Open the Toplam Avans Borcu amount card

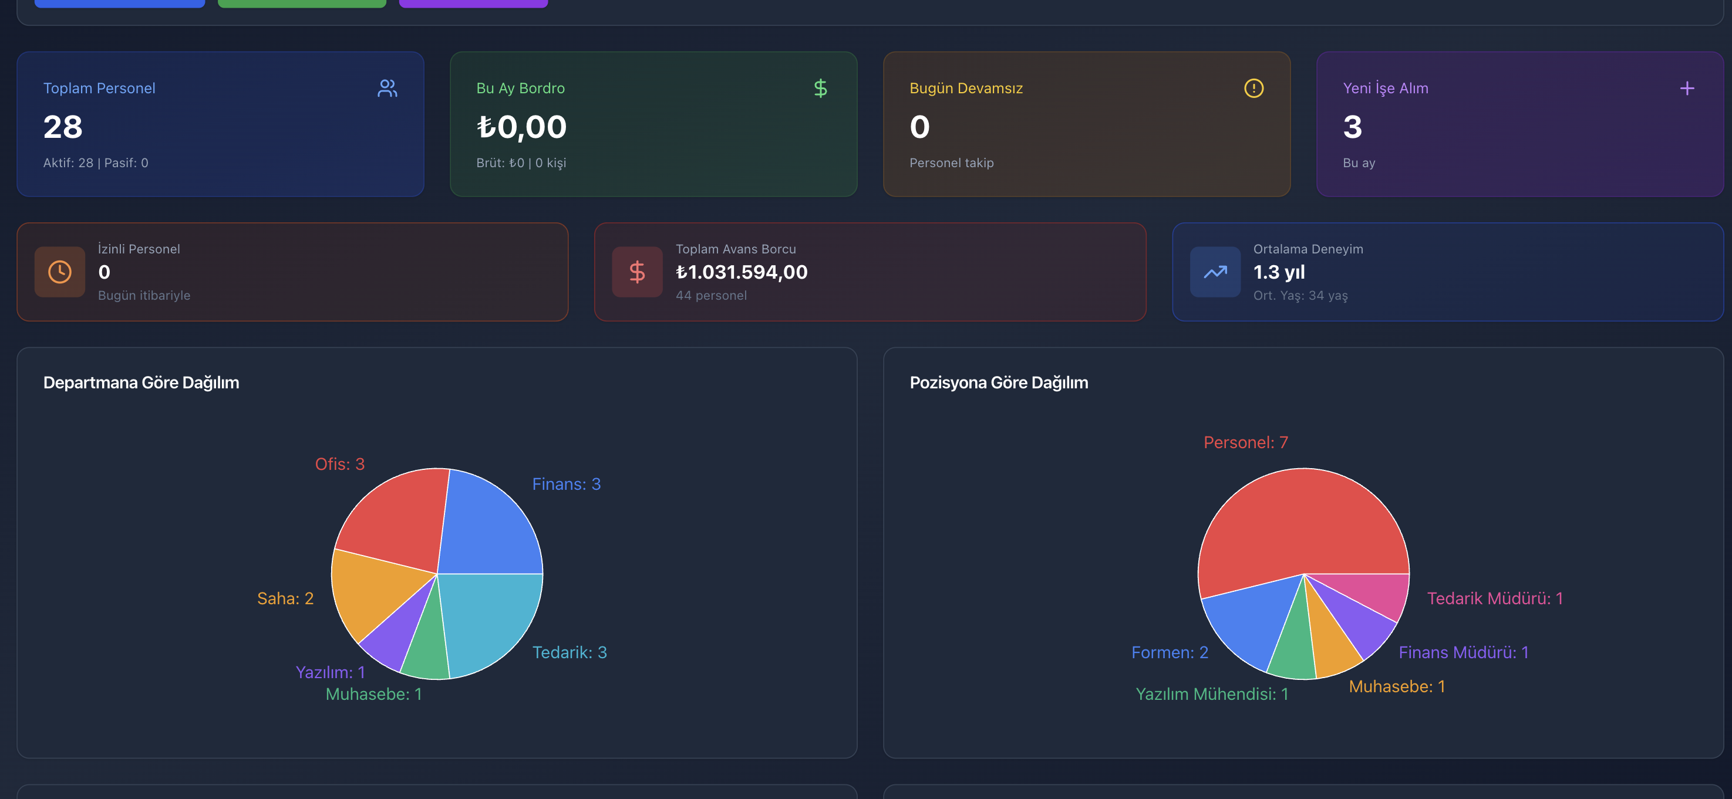pyautogui.click(x=870, y=272)
